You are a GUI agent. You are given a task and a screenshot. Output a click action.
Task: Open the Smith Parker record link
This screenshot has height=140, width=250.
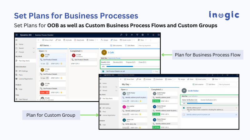tap(193, 91)
